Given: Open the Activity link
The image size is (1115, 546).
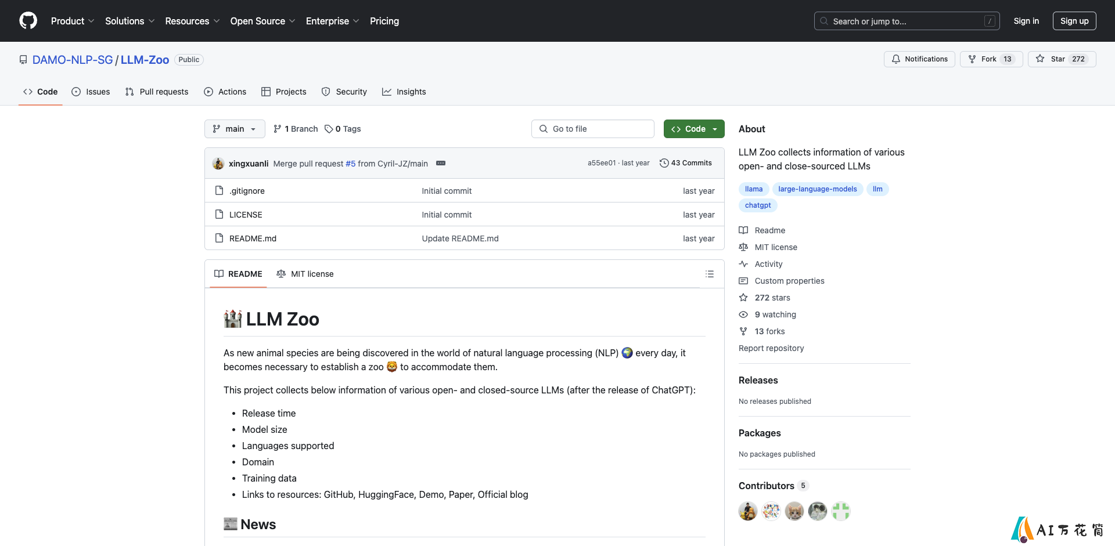Looking at the screenshot, I should tap(761, 264).
